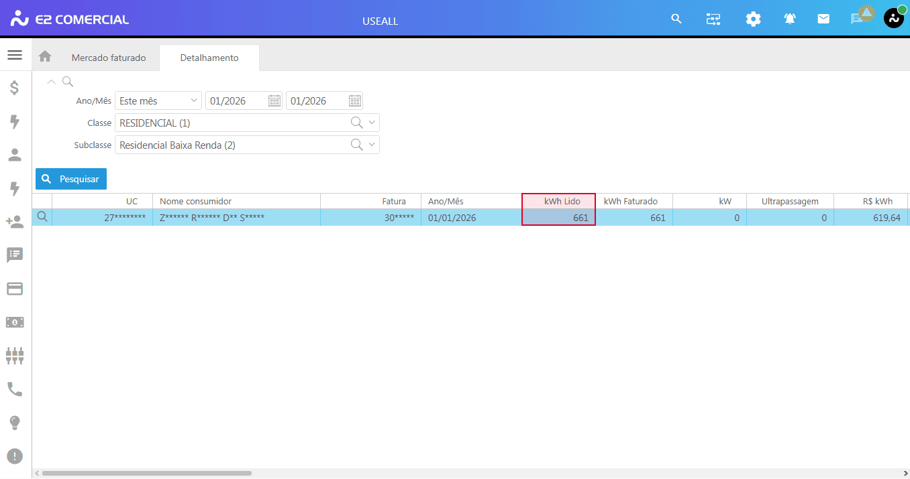Collapse the filter panel chevron

(x=52, y=82)
